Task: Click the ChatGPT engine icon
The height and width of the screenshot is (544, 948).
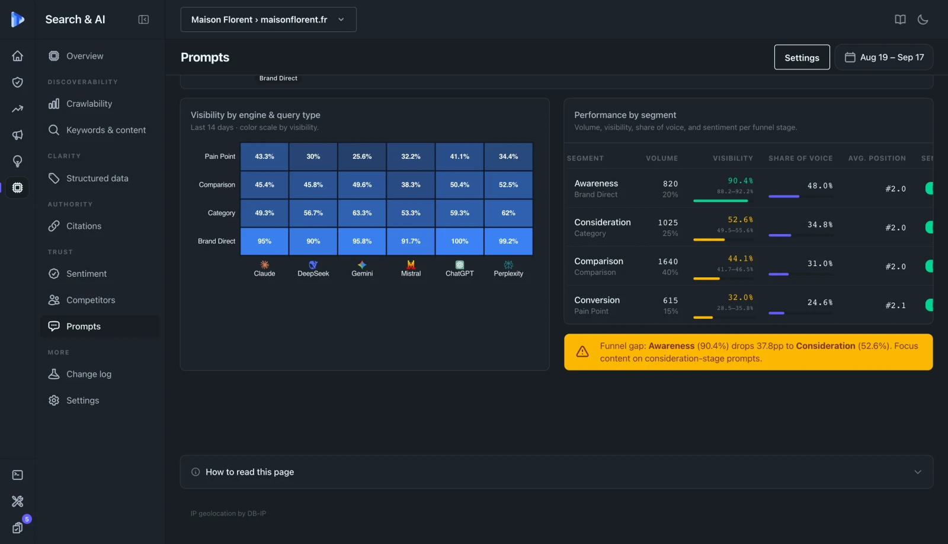Action: point(460,265)
